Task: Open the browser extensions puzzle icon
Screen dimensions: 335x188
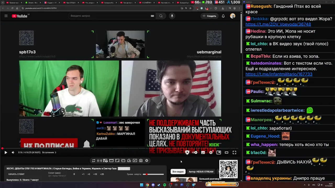Action: point(216,8)
